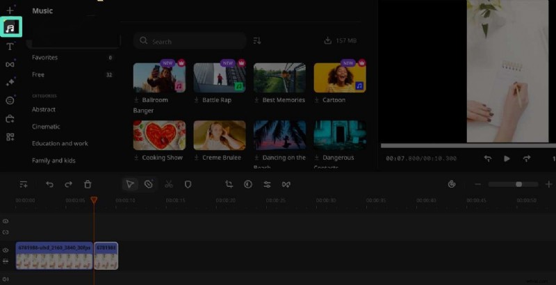Select the scissors Split tool

click(168, 184)
